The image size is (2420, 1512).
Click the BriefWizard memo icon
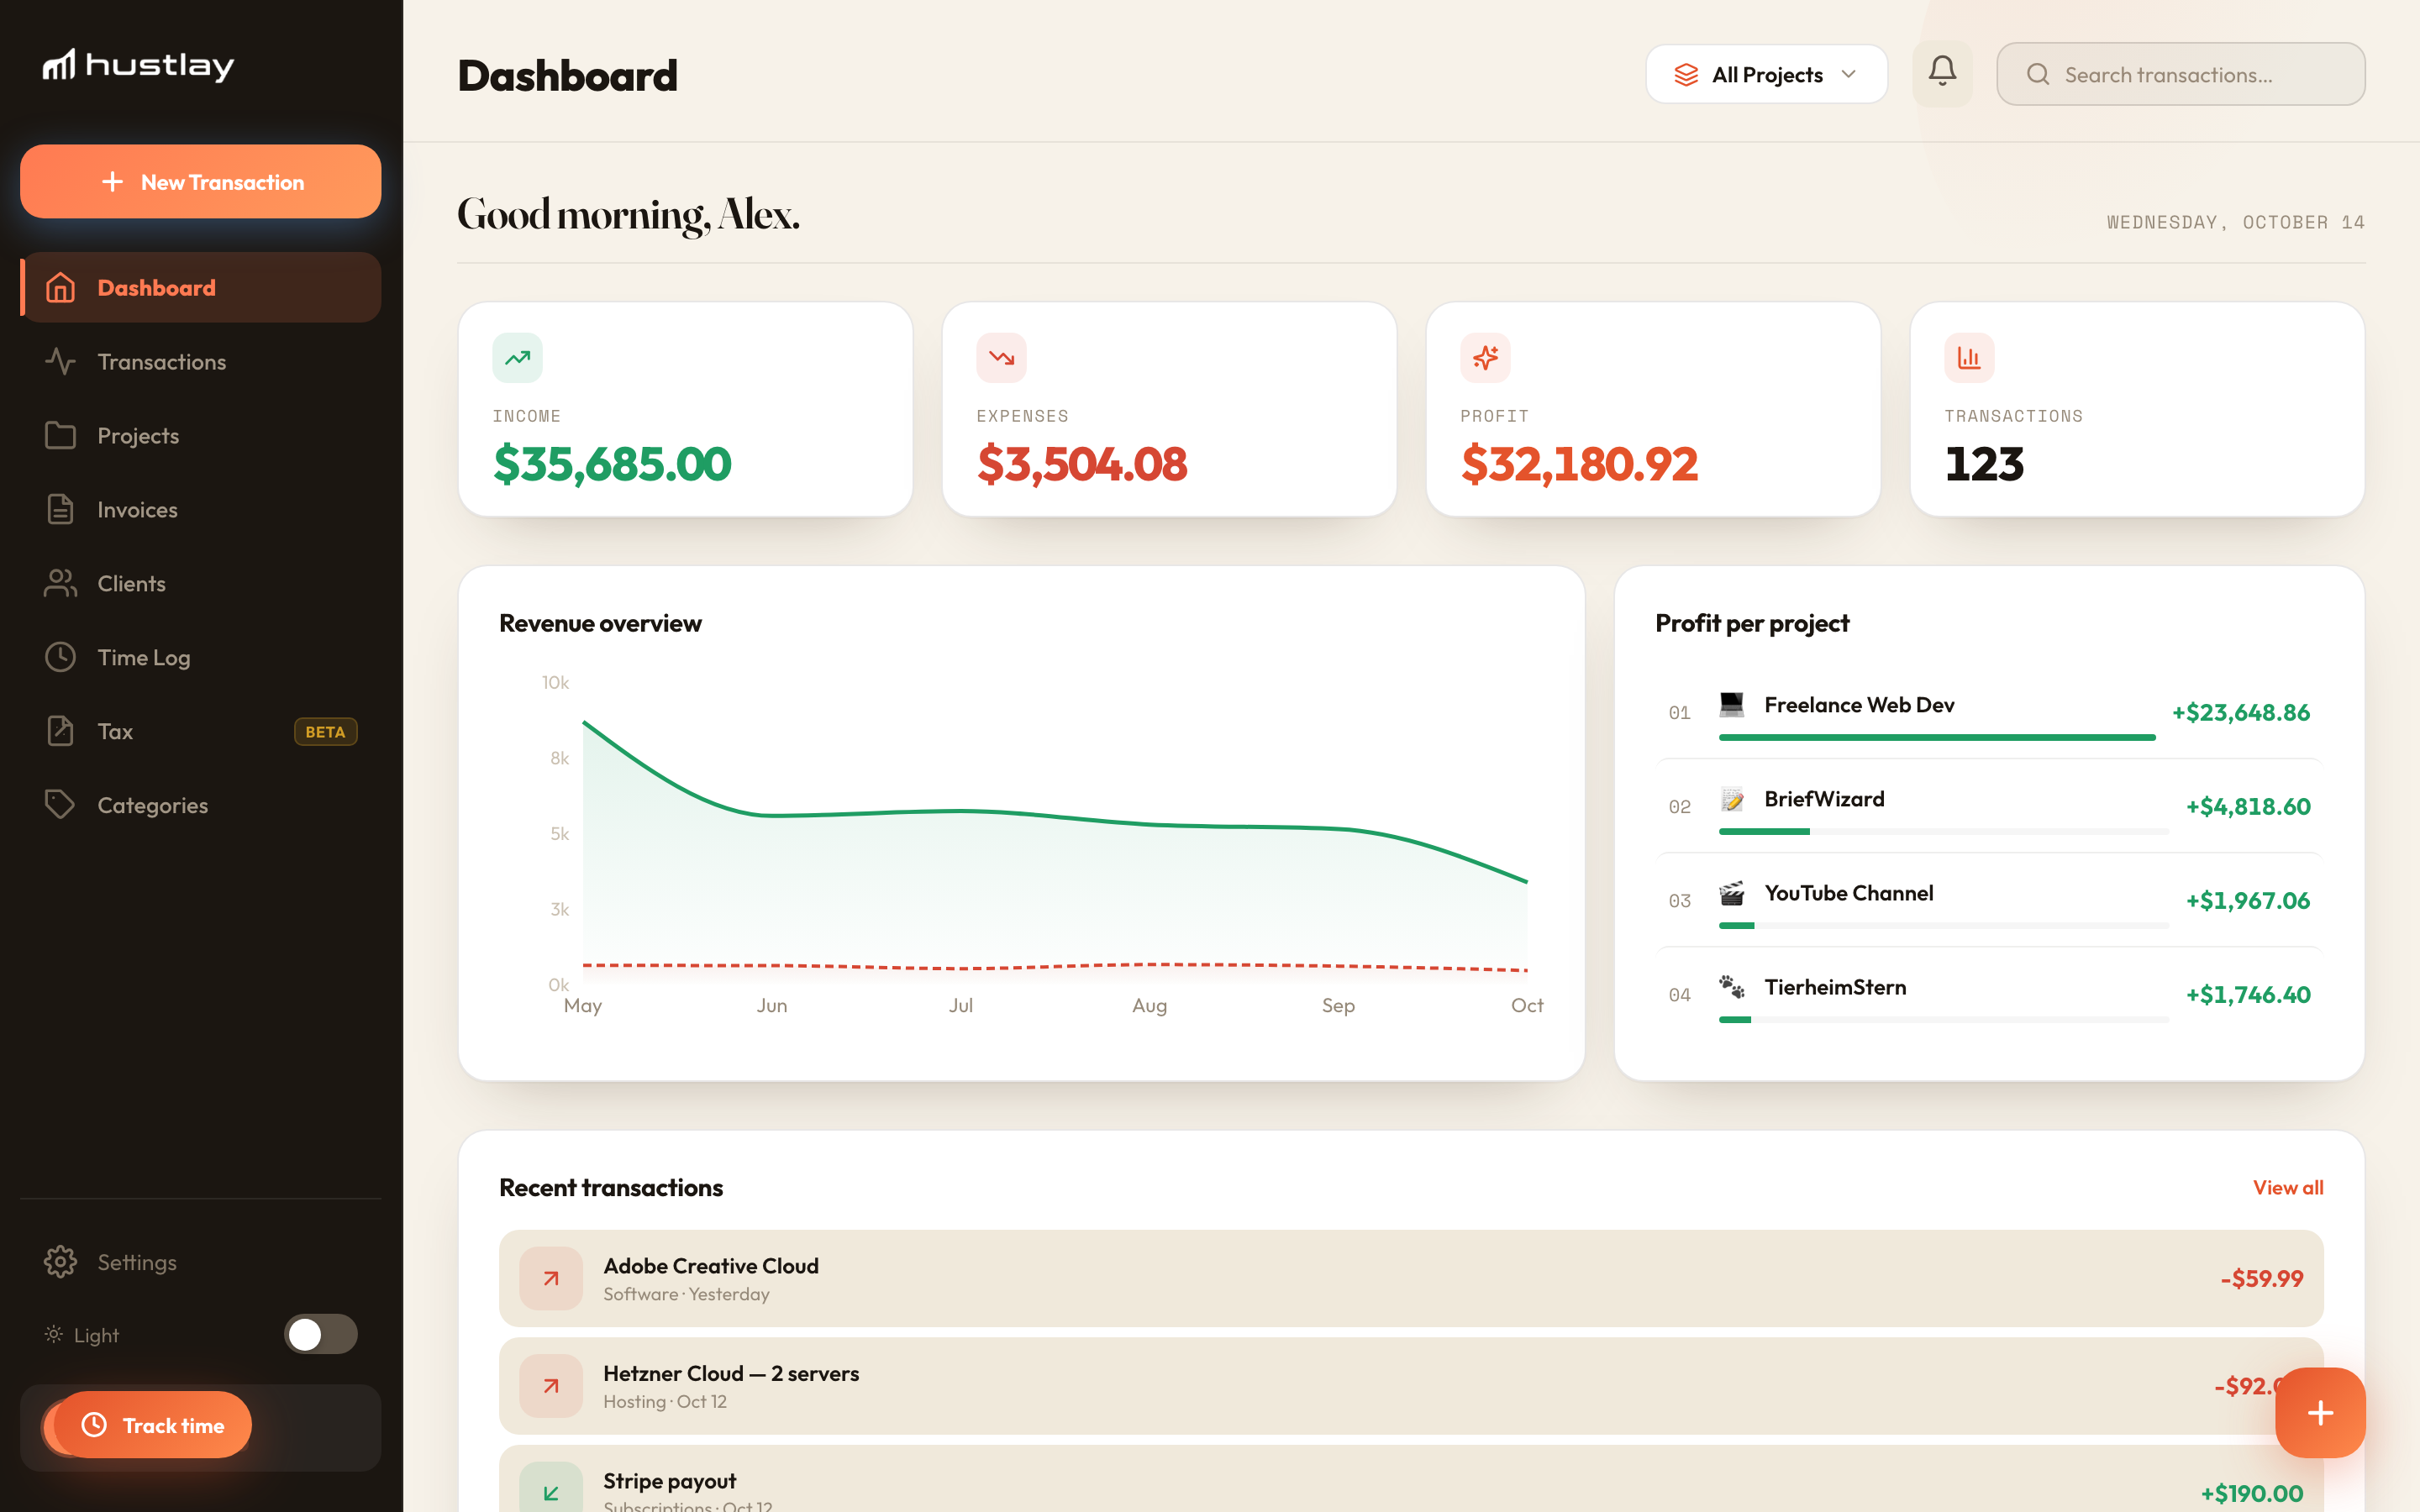click(1732, 798)
